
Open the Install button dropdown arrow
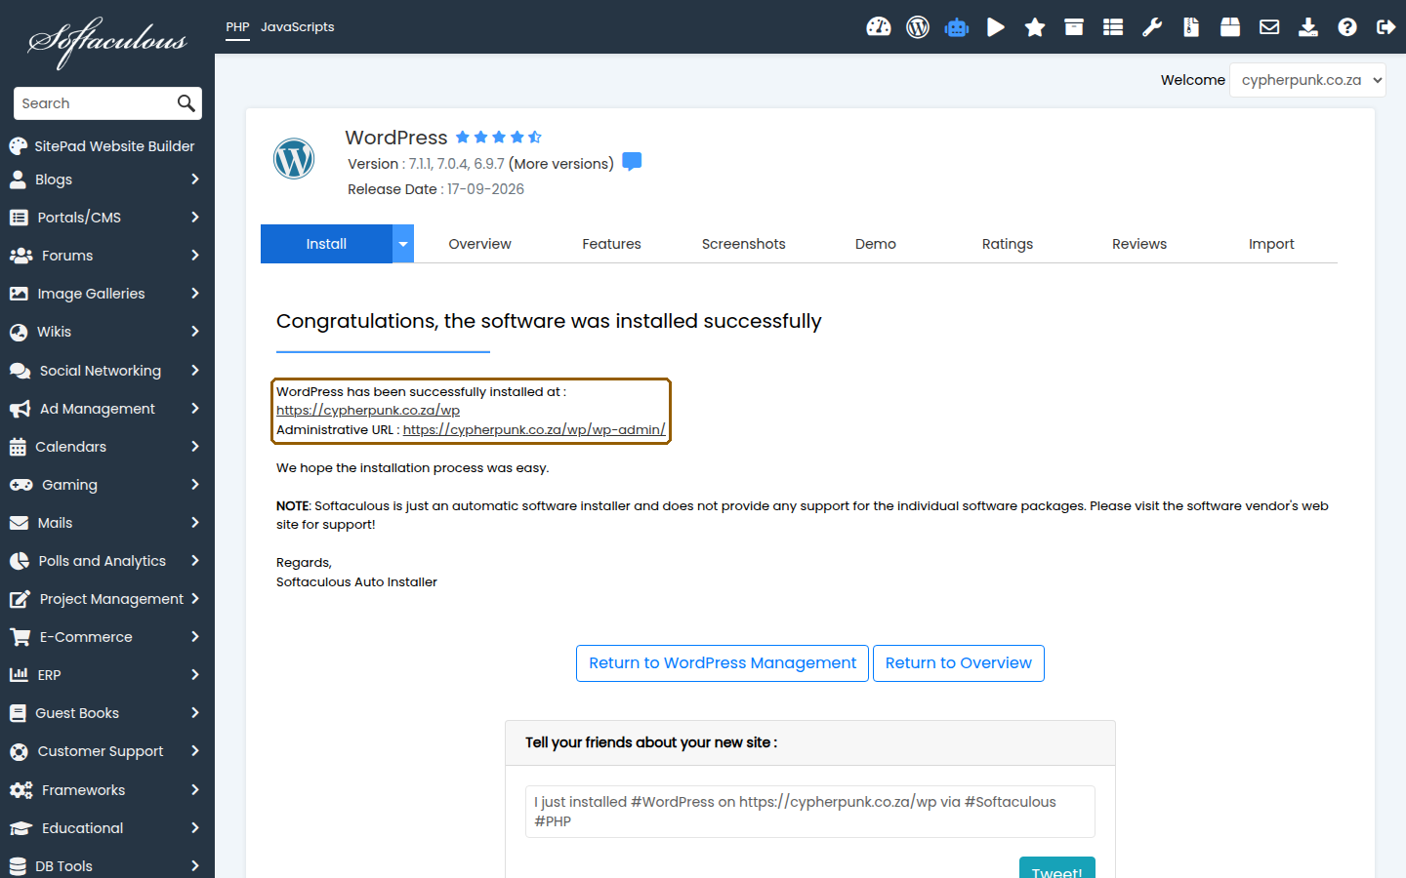pos(403,244)
